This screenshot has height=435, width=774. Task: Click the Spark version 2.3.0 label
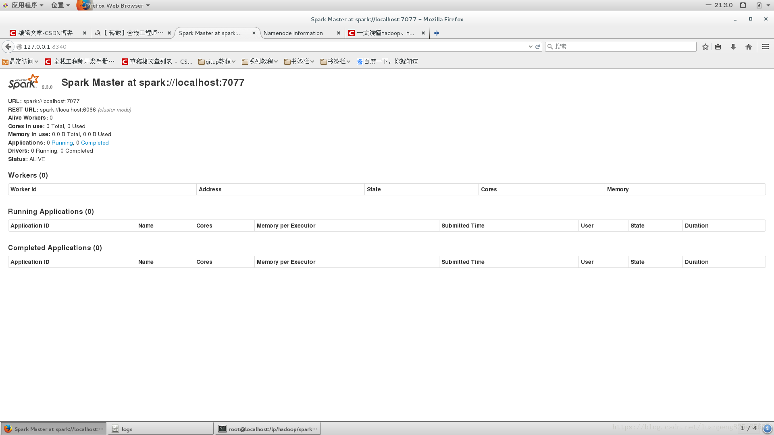click(x=47, y=87)
